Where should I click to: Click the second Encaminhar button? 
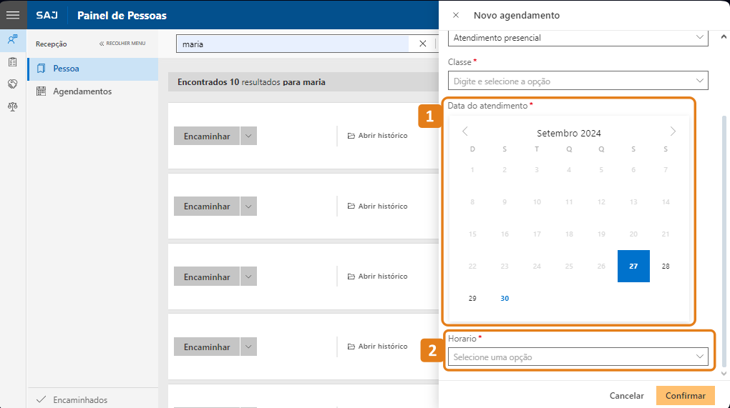207,207
